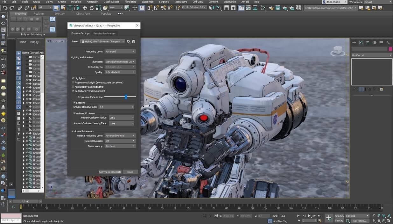Open the Select by Name list
The width and height of the screenshot is (393, 224).
(63, 8)
